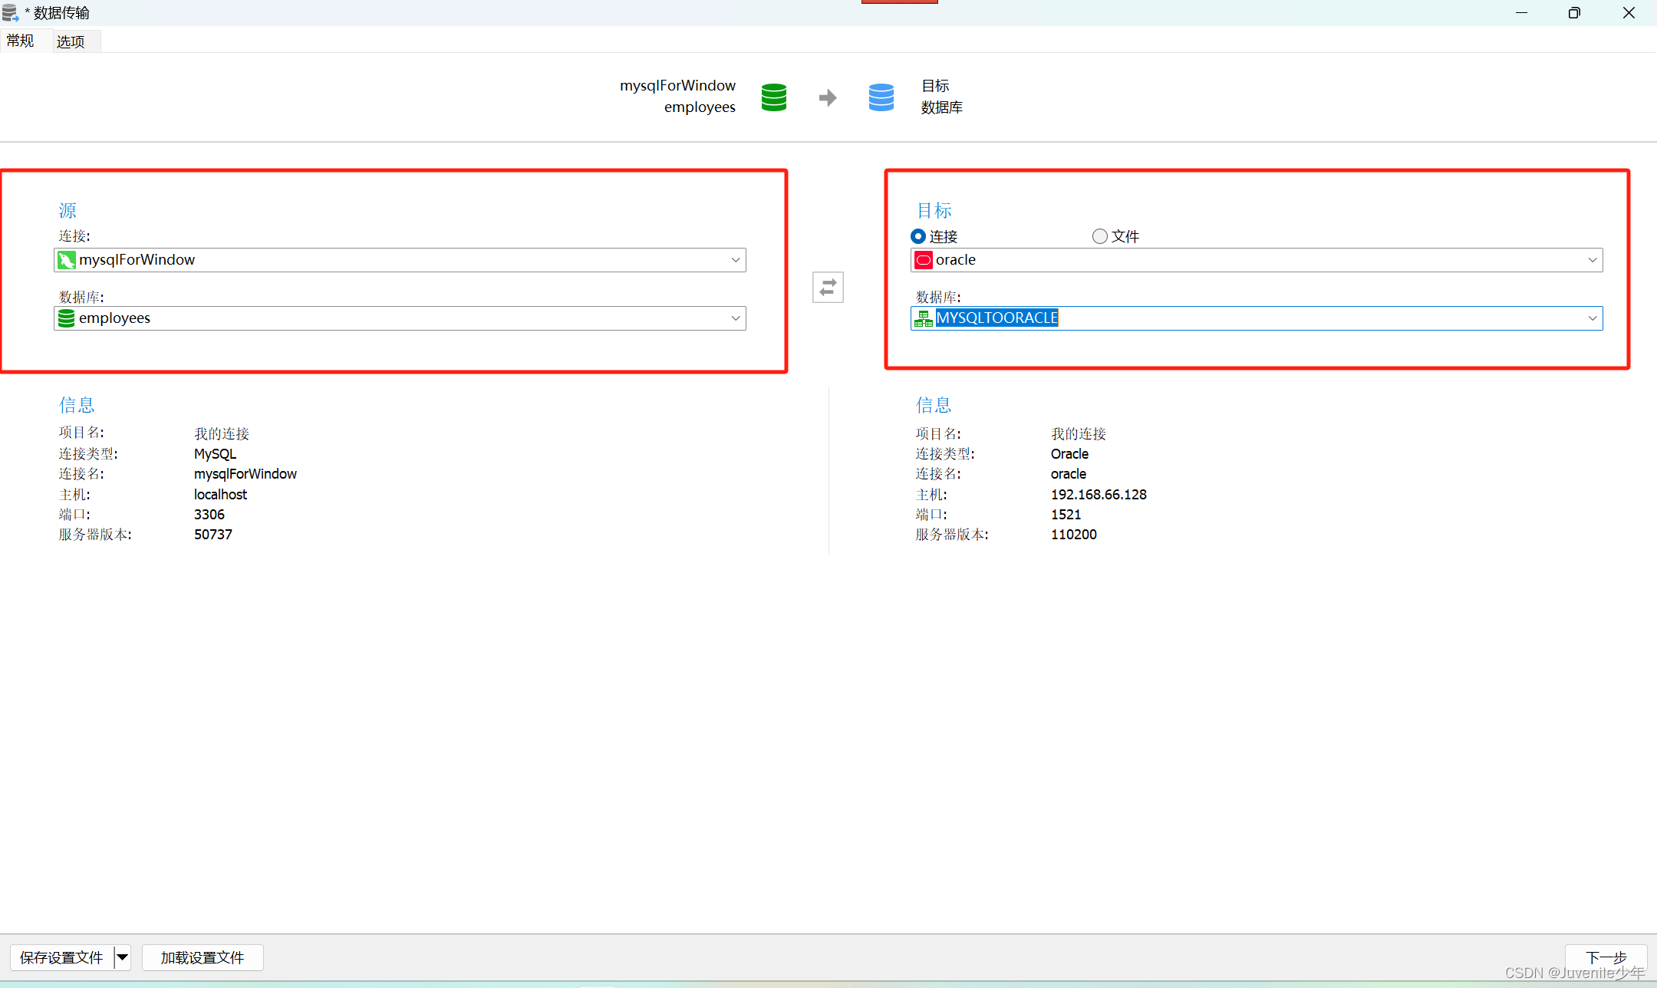
Task: Click the 保存设置文件 button
Action: pyautogui.click(x=61, y=957)
